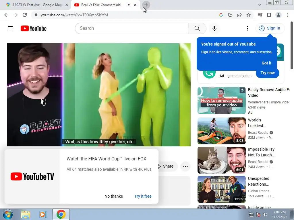Image resolution: width=294 pixels, height=220 pixels.
Task: Click the page vertical scrollbar
Action: click(x=292, y=46)
